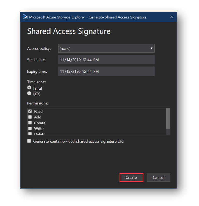The width and height of the screenshot is (199, 206).
Task: Click the Shared Access Signature heading
Action: click(69, 31)
